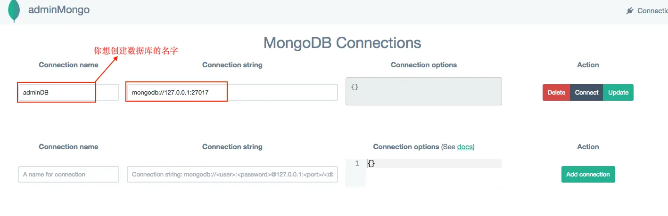Click the lower Action column header

pos(588,147)
